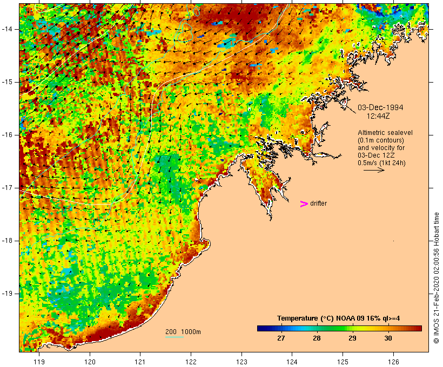Click the longitude axis label '124'
The height and width of the screenshot is (367, 443).
[292, 362]
